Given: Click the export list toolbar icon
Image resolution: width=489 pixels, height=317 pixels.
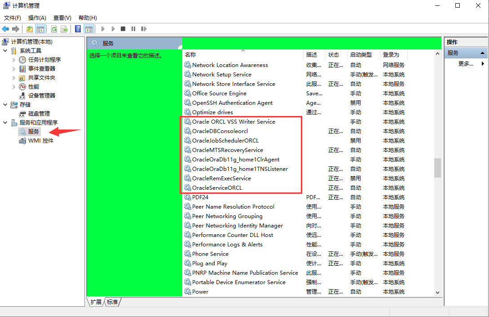Looking at the screenshot, I should [x=64, y=29].
